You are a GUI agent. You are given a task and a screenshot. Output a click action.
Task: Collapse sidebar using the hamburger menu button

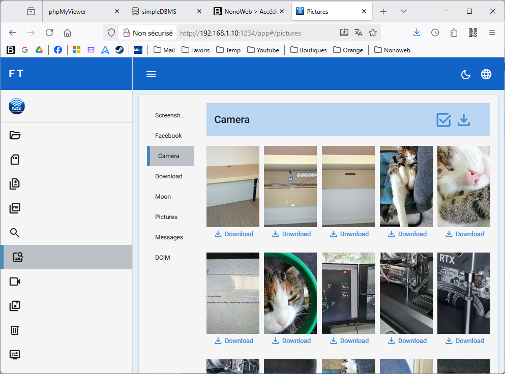(x=151, y=74)
